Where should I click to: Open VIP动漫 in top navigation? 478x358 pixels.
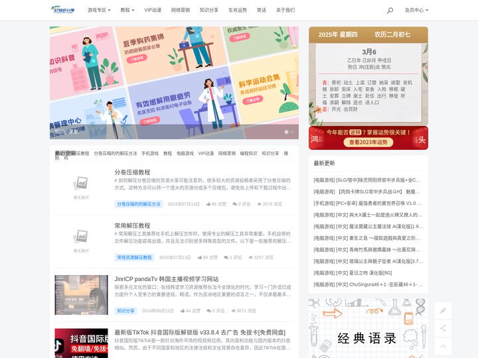click(x=153, y=10)
